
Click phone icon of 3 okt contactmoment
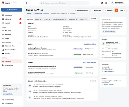[30, 97]
